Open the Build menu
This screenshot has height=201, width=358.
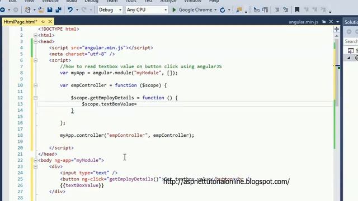(72, 1)
